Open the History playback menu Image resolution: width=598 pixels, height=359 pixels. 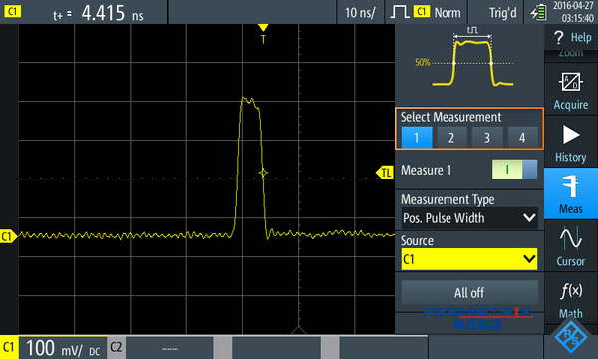571,142
